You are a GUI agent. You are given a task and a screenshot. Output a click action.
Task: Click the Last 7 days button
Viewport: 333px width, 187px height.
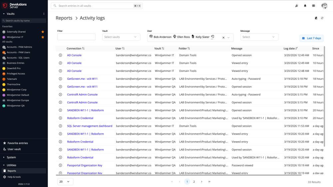point(312,38)
